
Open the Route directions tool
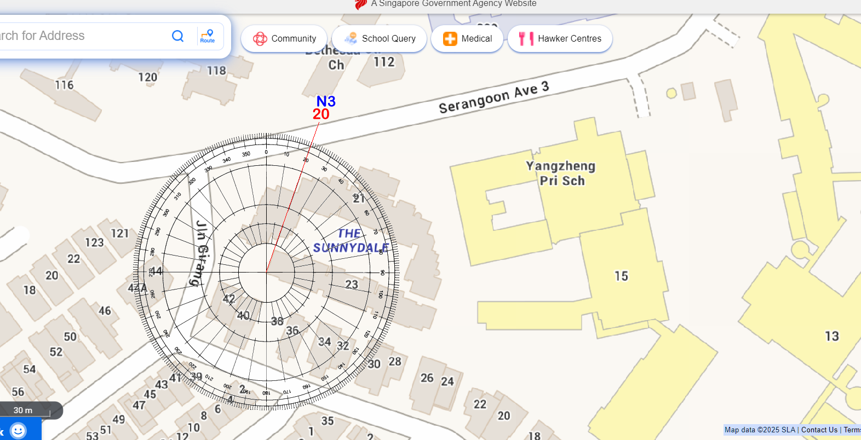pos(208,36)
